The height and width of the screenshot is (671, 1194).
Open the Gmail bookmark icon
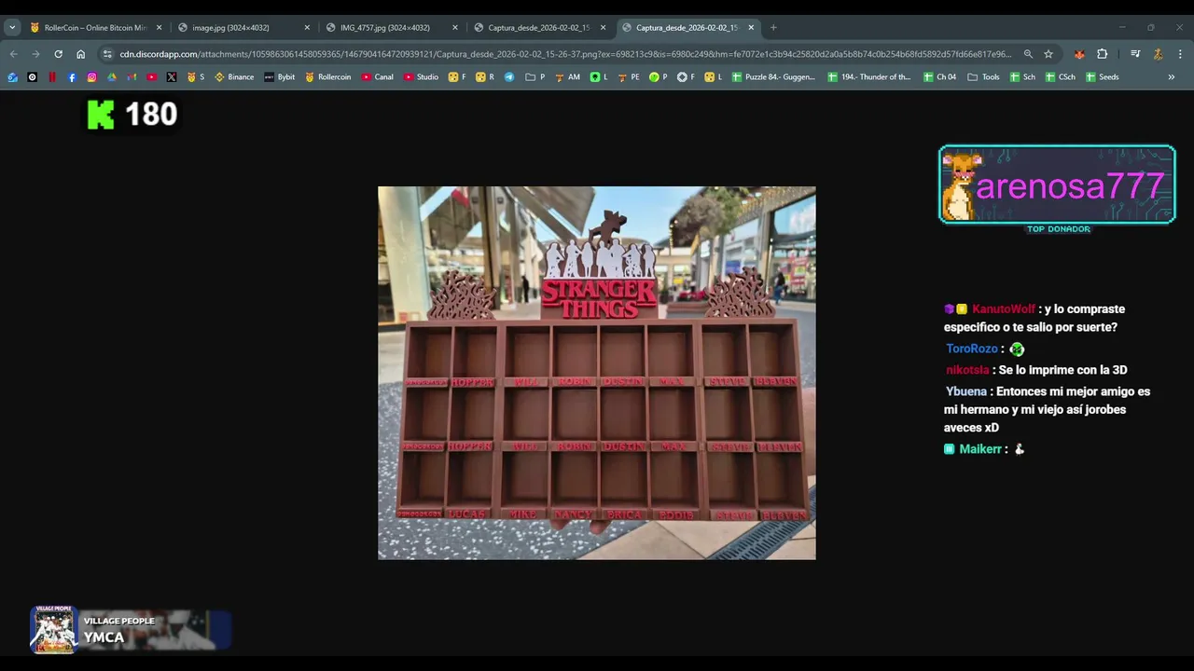coord(132,77)
